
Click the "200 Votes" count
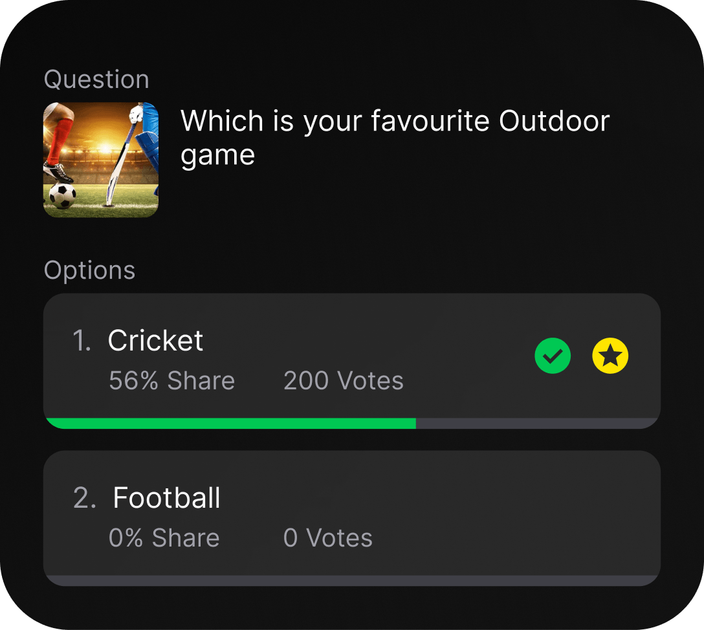344,381
